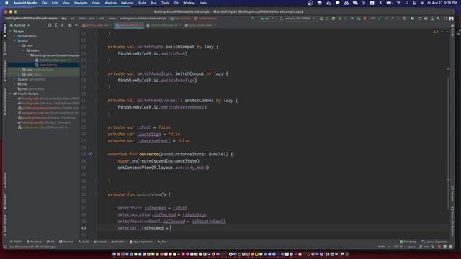The width and height of the screenshot is (461, 259).
Task: Open Project tool window side tab
Action: 5,31
